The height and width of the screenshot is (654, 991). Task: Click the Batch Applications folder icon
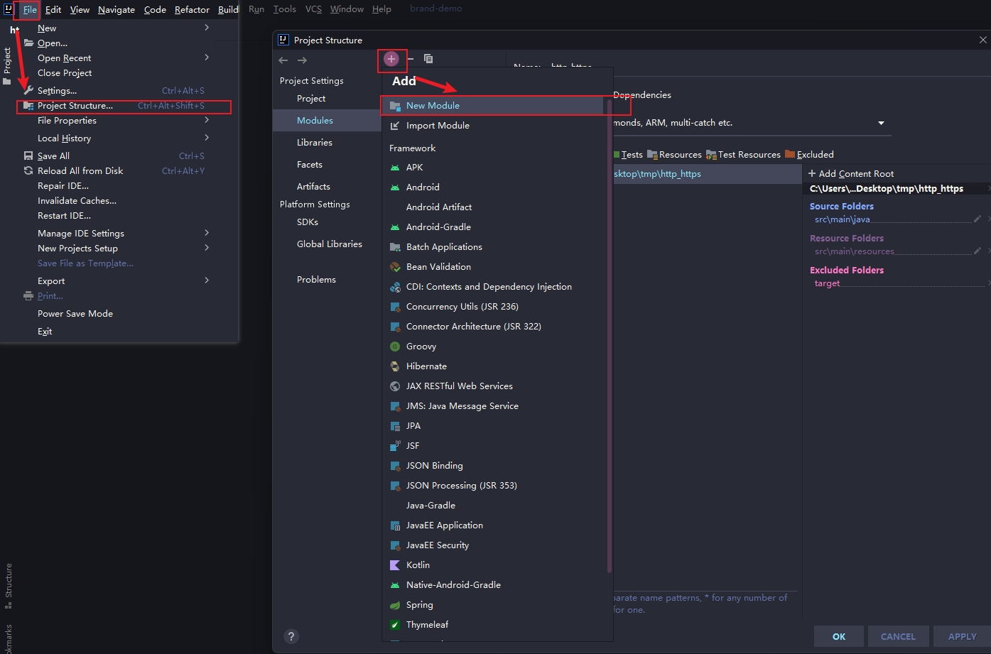[395, 247]
